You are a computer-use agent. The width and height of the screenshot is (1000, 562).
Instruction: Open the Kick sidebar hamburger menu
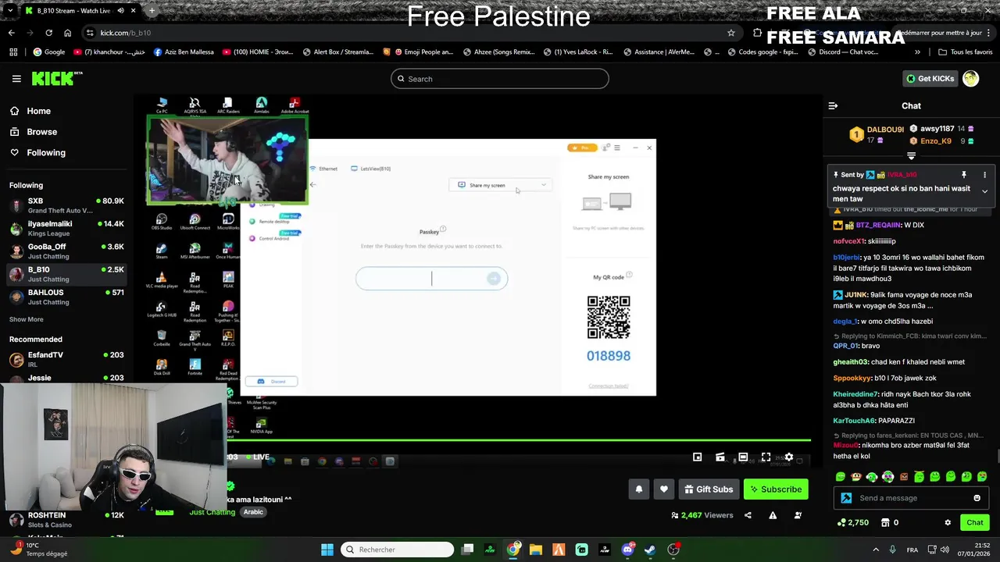coord(16,79)
